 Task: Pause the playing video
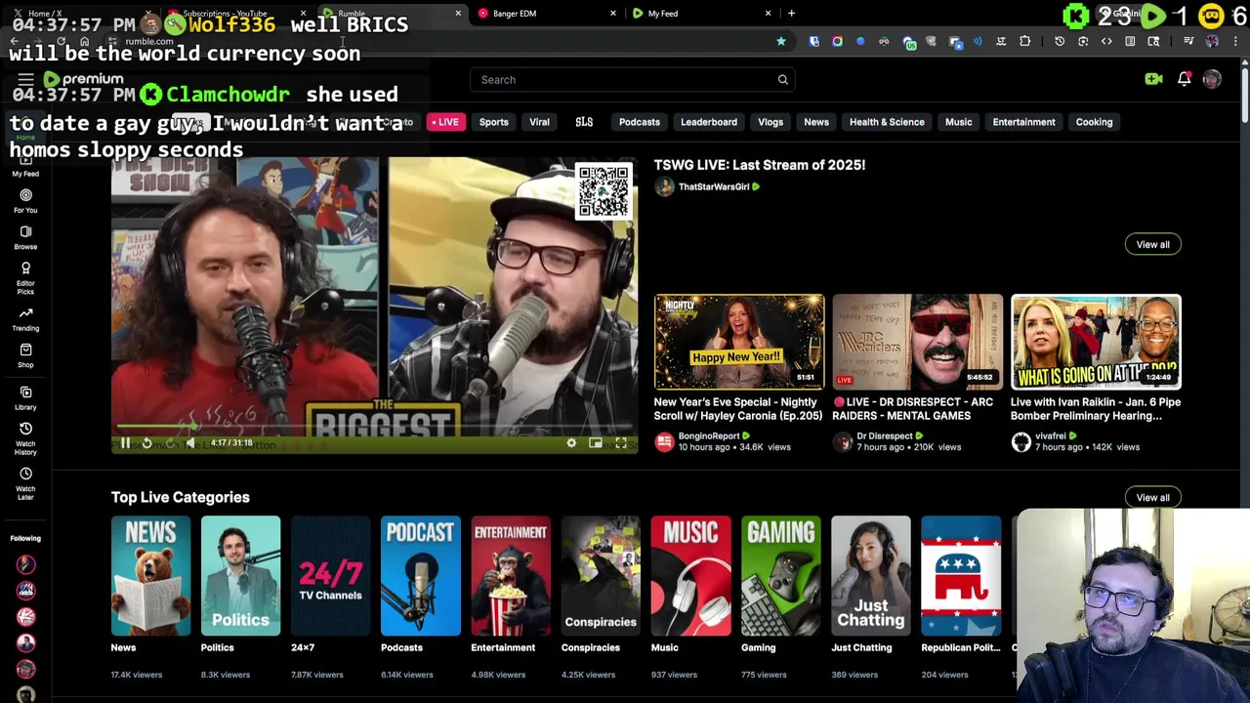(x=125, y=443)
